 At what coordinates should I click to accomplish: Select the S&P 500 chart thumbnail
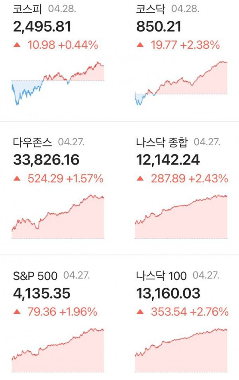point(58,350)
